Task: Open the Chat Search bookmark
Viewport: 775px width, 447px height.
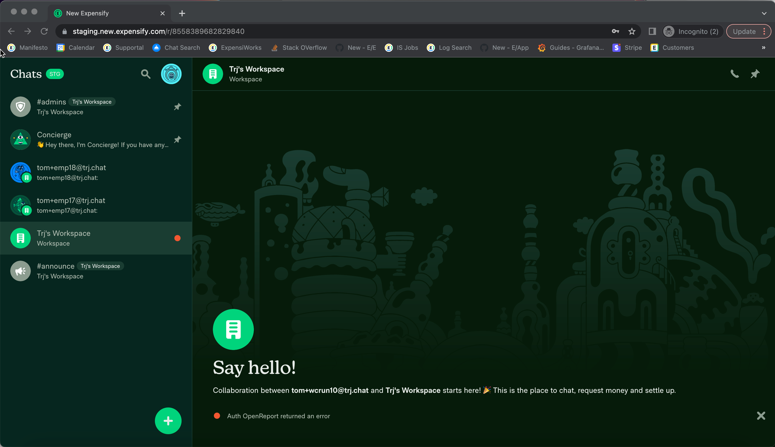Action: point(176,47)
